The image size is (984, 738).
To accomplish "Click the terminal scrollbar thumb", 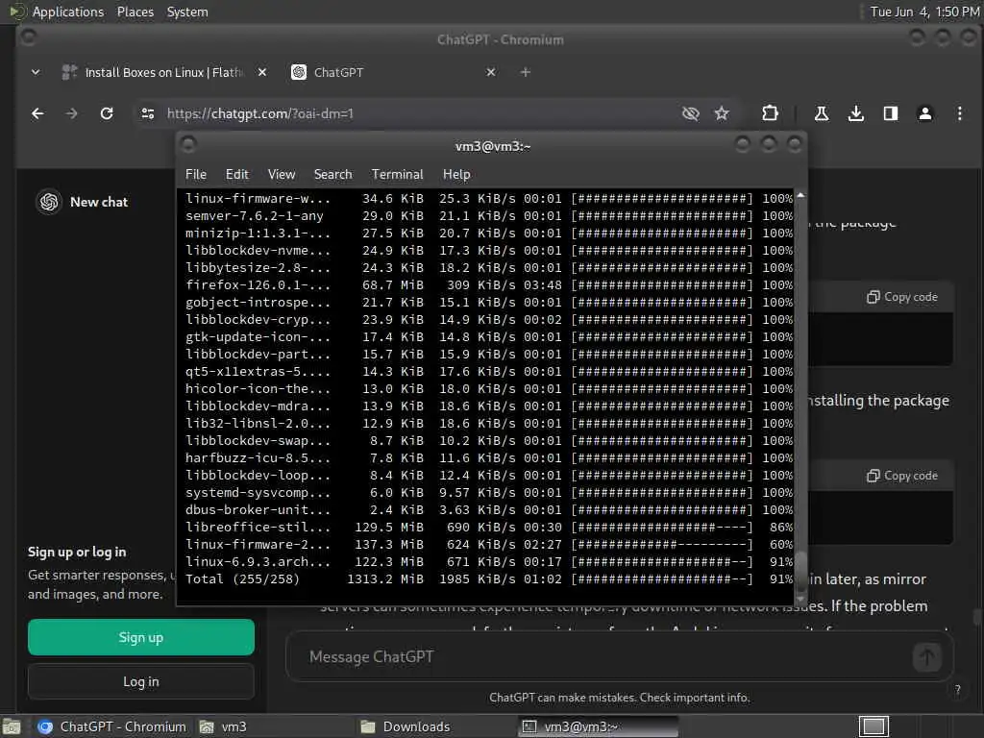I will (x=800, y=571).
